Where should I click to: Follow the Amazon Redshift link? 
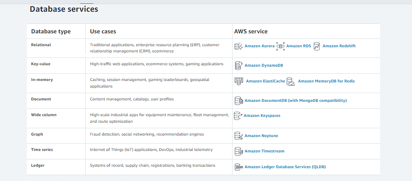click(339, 46)
